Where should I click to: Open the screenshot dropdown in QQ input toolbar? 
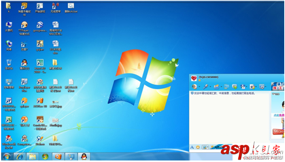coord(208,147)
